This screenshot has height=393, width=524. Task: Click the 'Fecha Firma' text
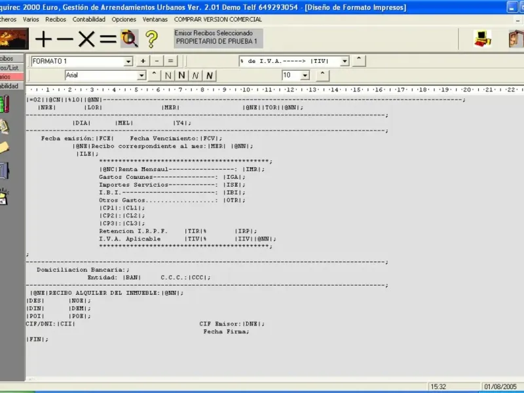pyautogui.click(x=226, y=331)
